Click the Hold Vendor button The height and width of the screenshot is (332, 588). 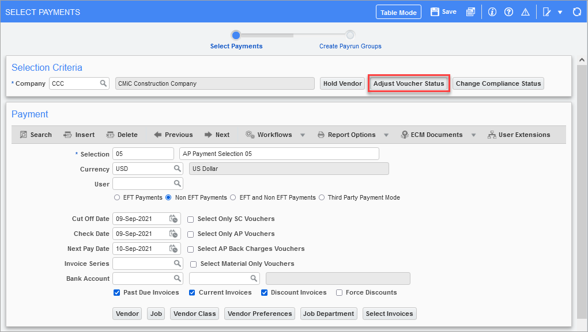coord(342,83)
